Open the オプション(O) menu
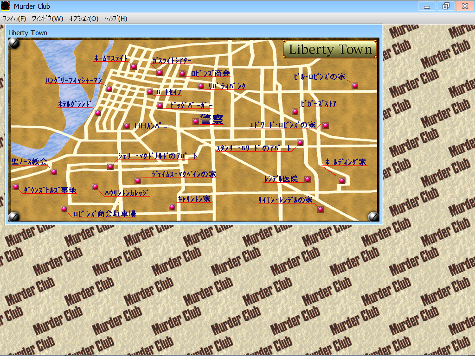Image resolution: width=475 pixels, height=356 pixels. point(83,19)
